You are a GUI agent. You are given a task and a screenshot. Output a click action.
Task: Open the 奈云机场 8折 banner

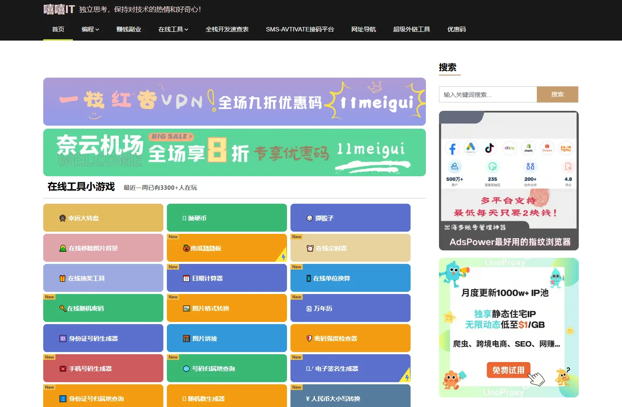[235, 152]
